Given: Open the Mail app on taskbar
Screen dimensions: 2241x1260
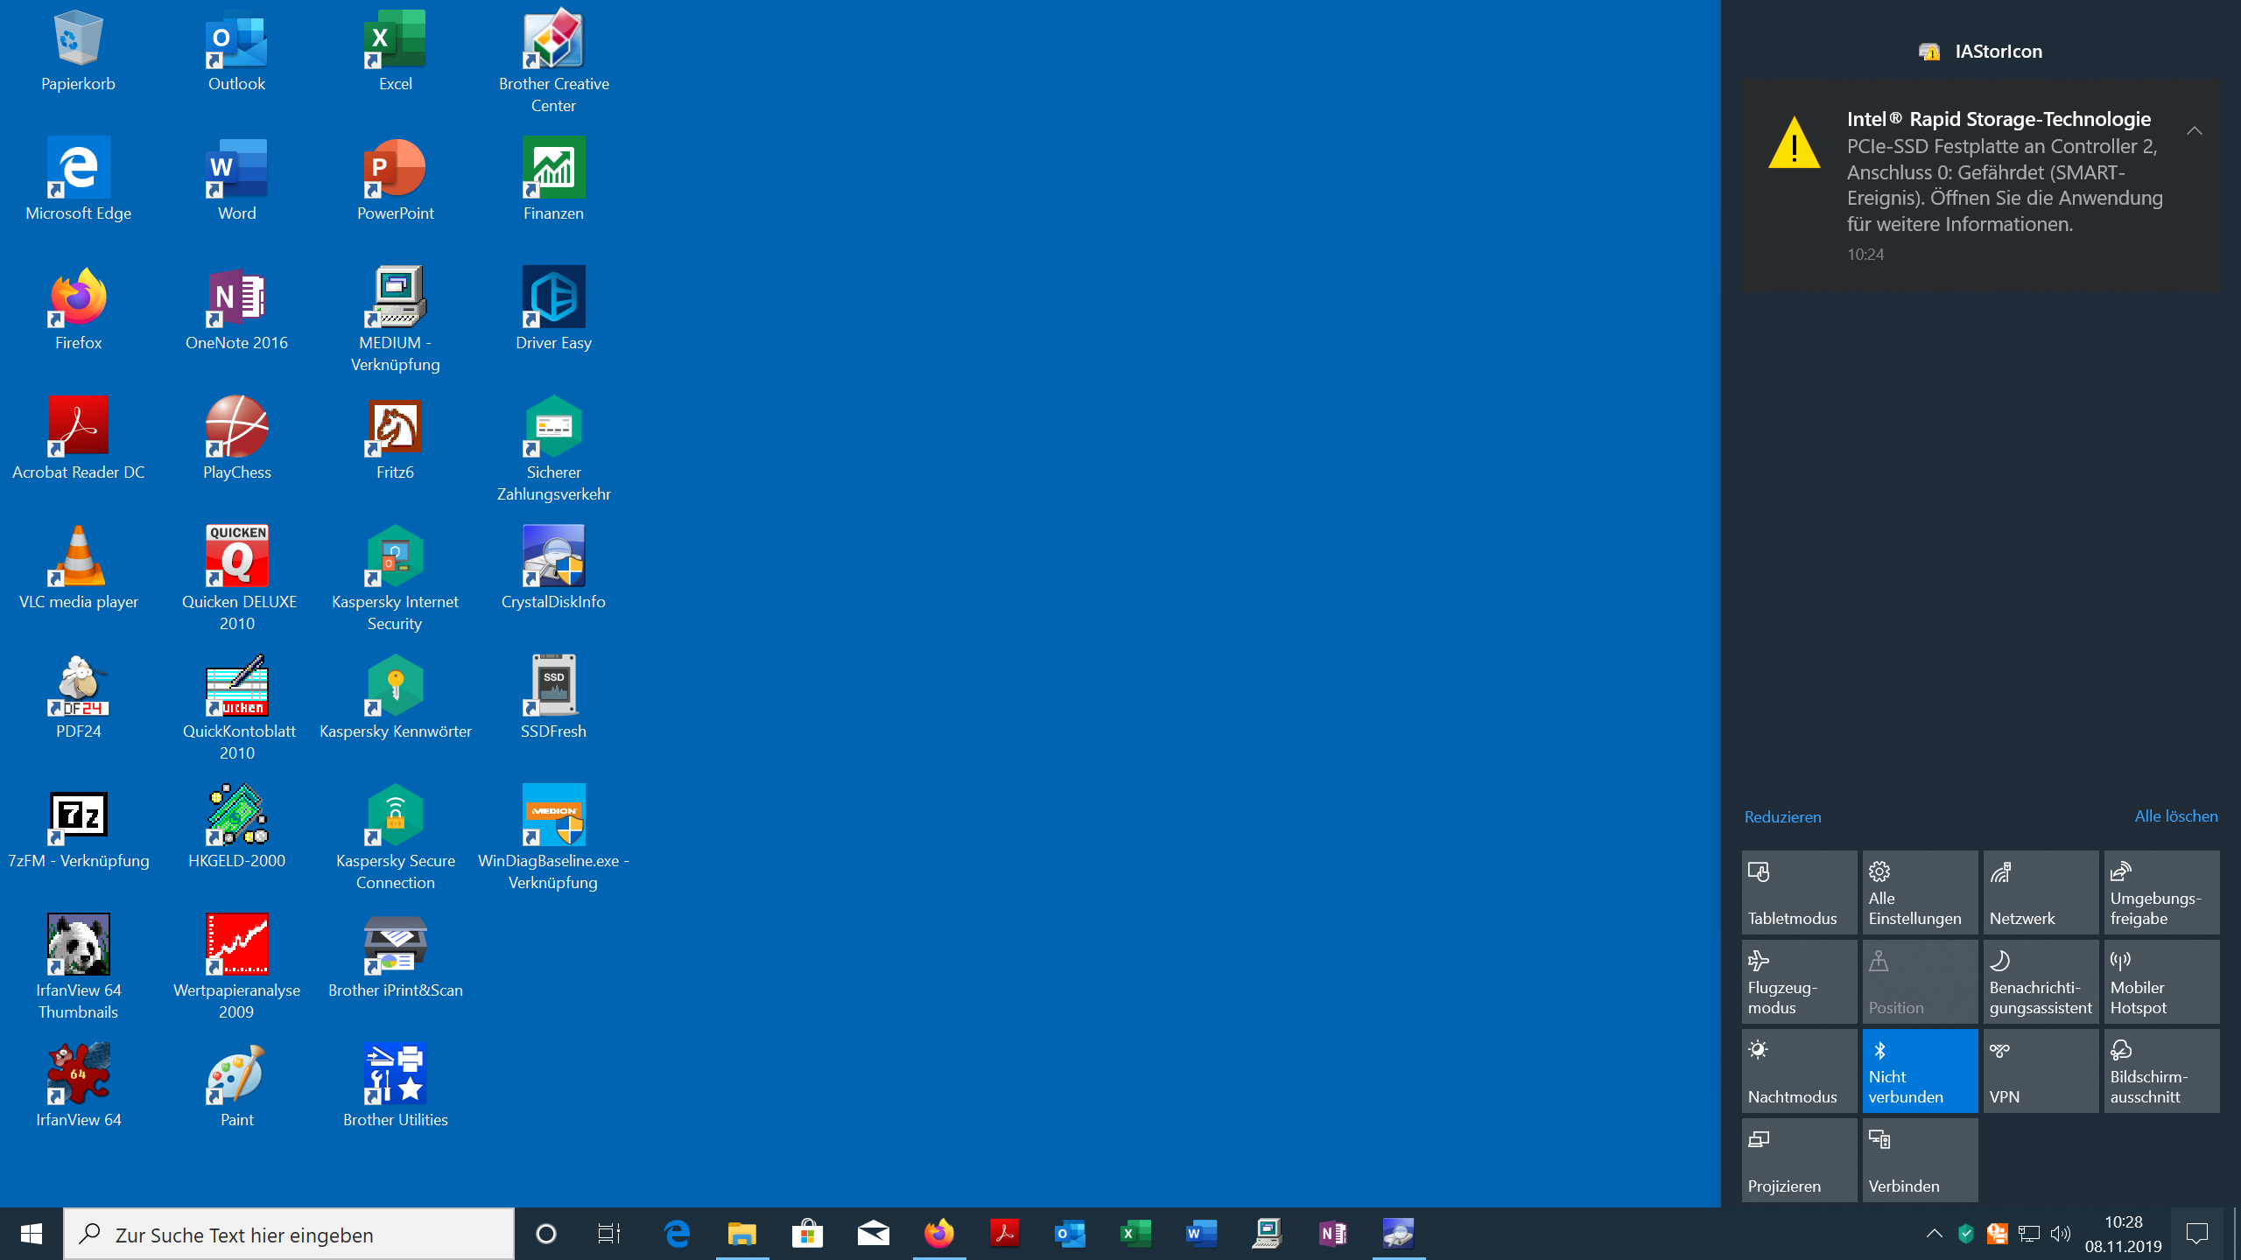Looking at the screenshot, I should click(873, 1235).
